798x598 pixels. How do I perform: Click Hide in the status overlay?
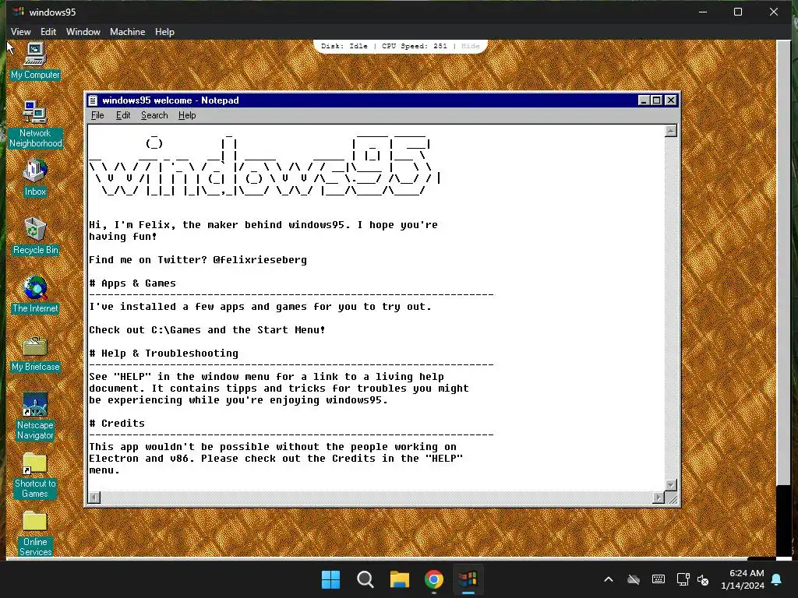coord(470,46)
